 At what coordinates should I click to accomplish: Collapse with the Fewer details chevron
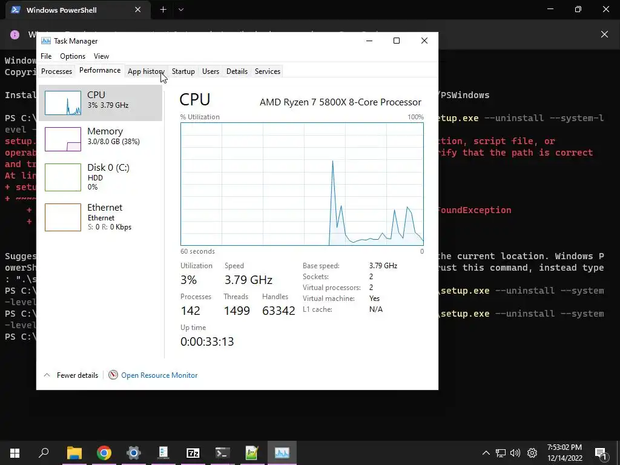(47, 375)
